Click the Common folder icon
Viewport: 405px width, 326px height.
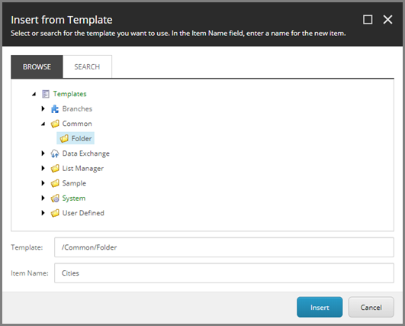pos(55,124)
